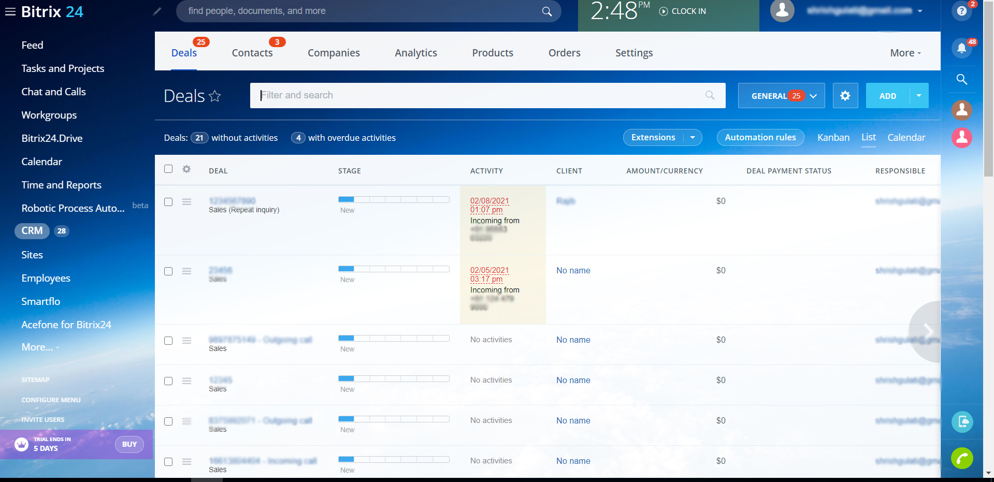This screenshot has width=994, height=482.
Task: Tick the select-all deals checkbox in header
Action: 168,169
